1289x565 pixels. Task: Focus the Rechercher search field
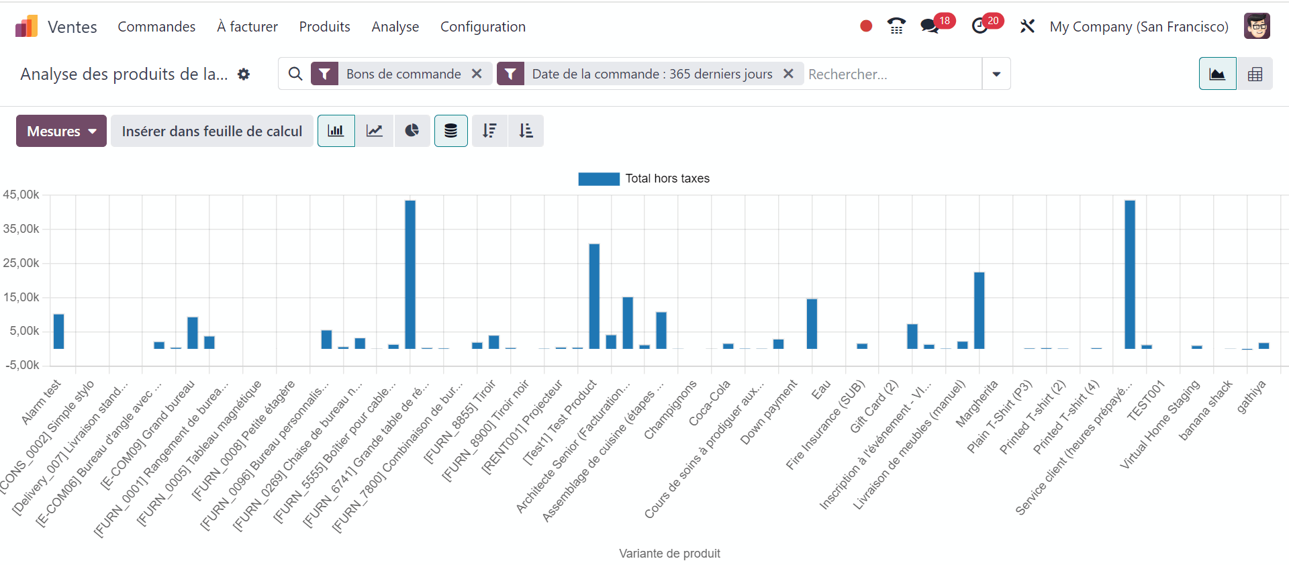[892, 74]
